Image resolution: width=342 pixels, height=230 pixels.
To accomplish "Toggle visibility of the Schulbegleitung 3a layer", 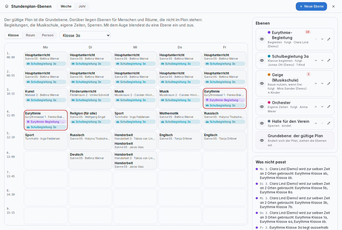I will (262, 60).
